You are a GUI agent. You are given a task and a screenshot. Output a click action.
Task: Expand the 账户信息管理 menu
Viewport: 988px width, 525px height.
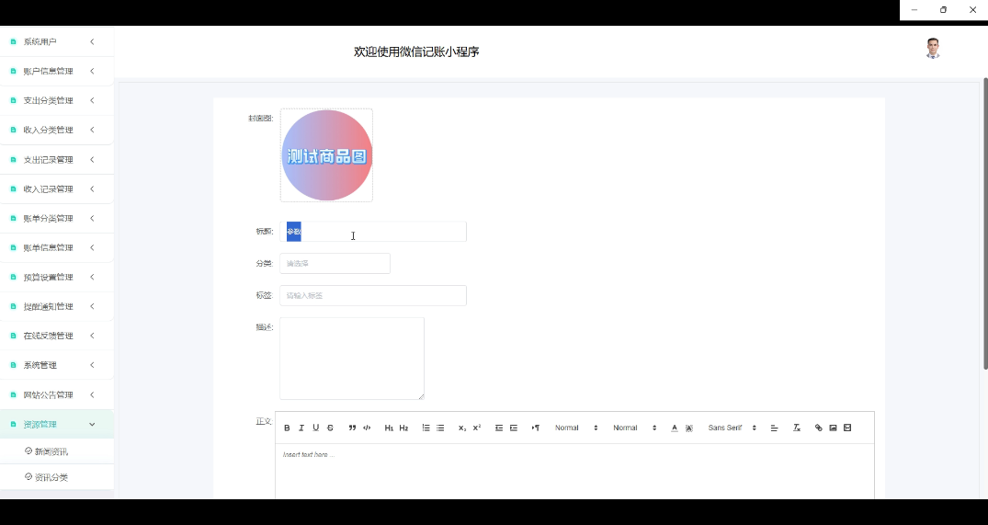pos(57,71)
